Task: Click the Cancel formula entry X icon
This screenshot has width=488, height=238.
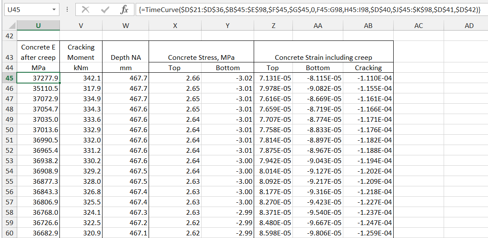Action: (86, 9)
